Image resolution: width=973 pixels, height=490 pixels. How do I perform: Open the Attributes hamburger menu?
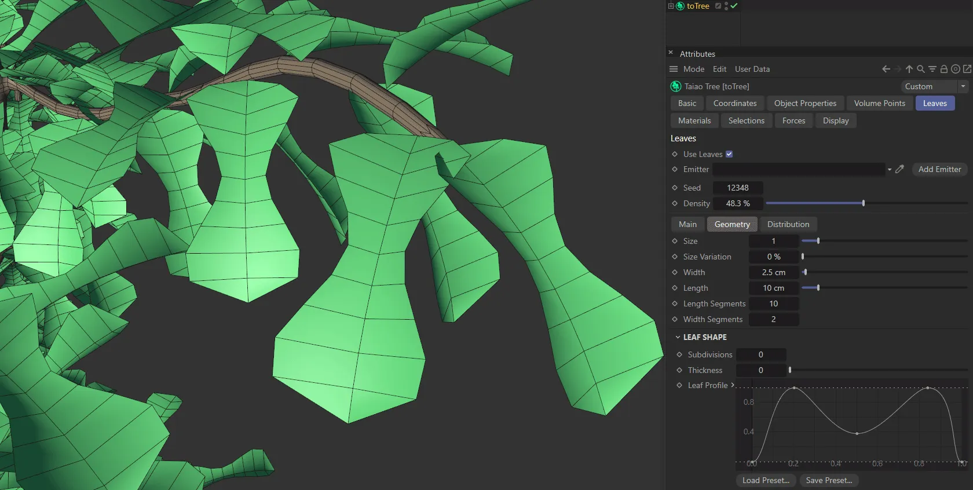[674, 69]
